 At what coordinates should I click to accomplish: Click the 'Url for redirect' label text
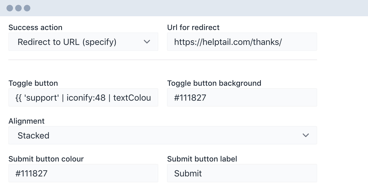[x=193, y=28]
